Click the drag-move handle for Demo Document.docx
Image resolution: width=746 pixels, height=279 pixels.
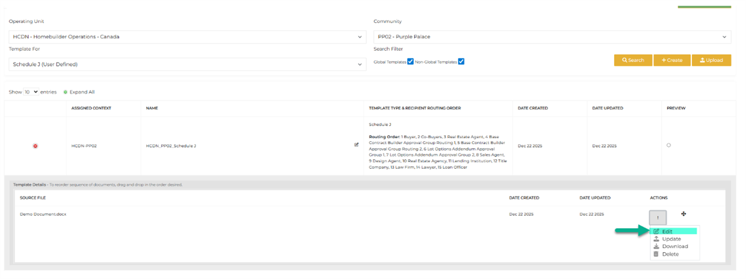tap(683, 214)
